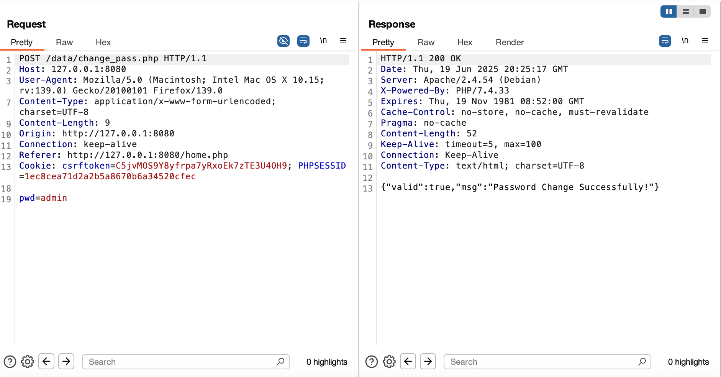Switch Response view to Render tab
Image resolution: width=721 pixels, height=377 pixels.
click(510, 42)
